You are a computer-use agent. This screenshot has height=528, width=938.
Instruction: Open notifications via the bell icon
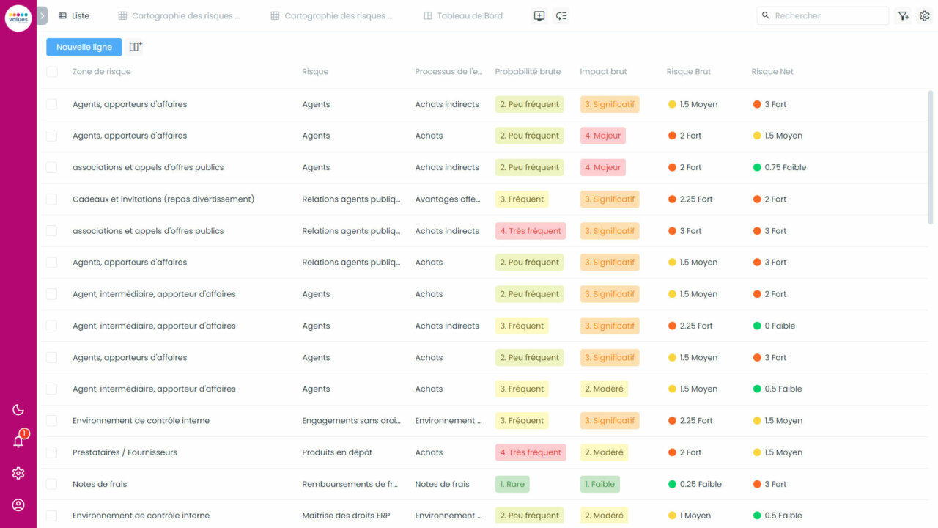tap(18, 441)
